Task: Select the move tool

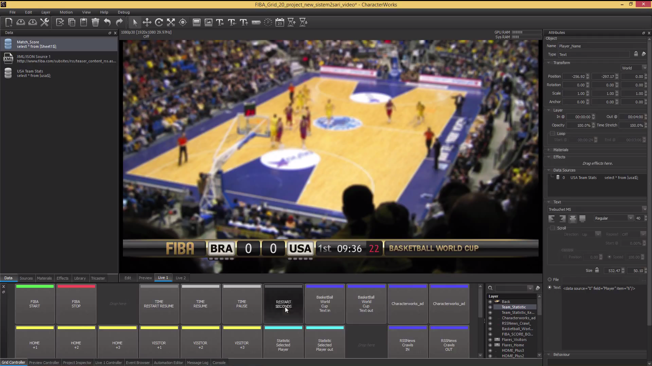Action: tap(147, 22)
